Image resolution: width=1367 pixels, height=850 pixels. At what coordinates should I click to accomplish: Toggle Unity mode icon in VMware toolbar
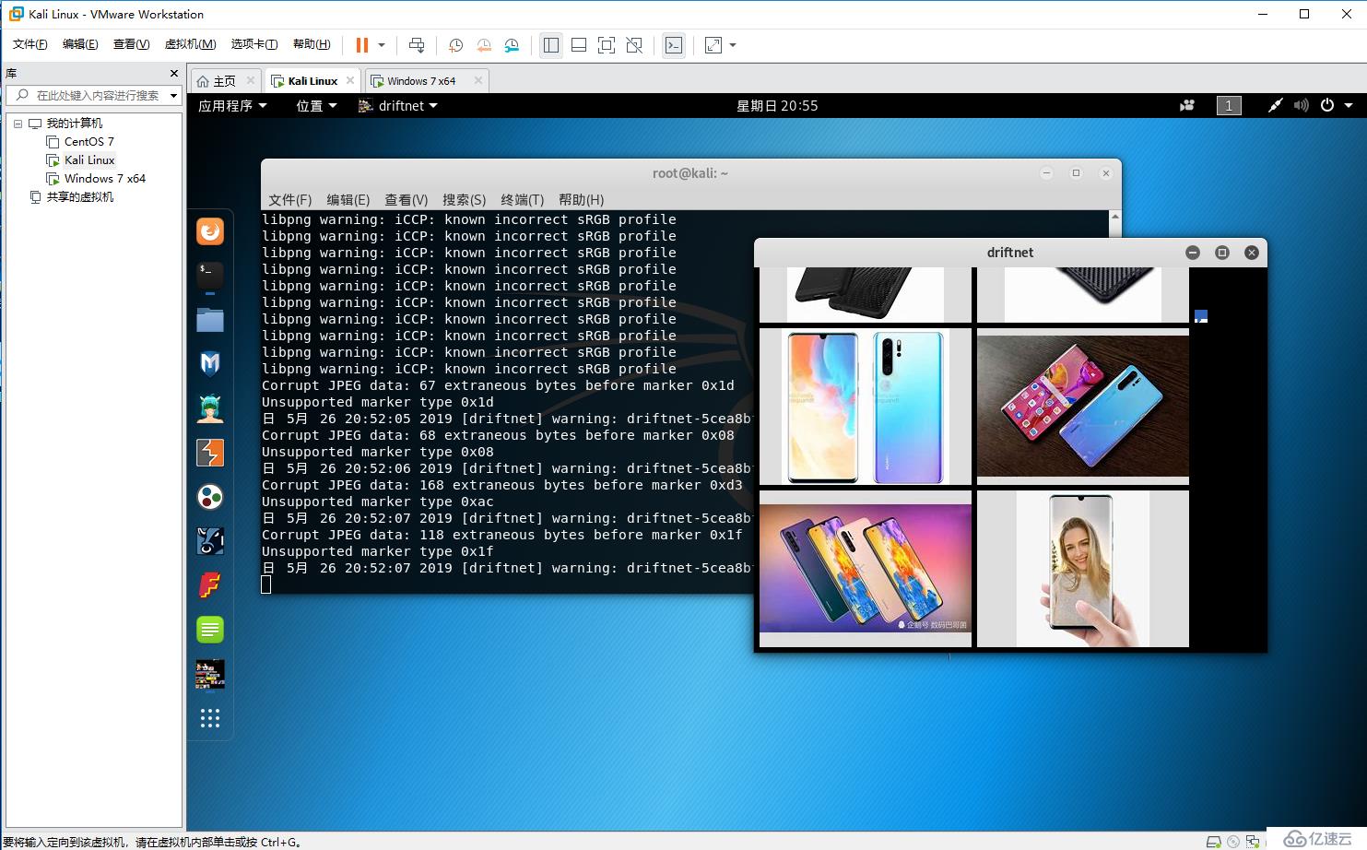pos(634,45)
